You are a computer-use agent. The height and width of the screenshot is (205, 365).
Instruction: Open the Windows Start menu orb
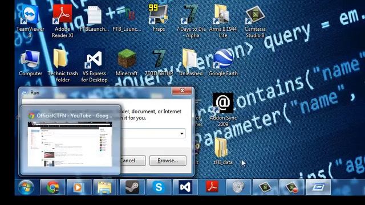26,187
